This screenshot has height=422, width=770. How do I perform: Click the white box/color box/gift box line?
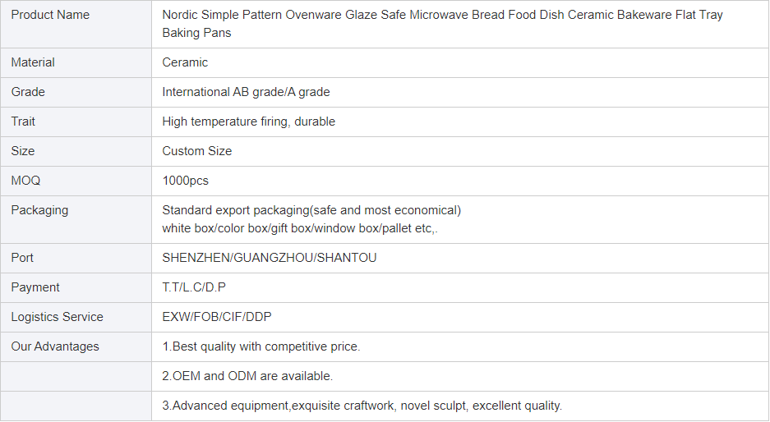pos(300,228)
